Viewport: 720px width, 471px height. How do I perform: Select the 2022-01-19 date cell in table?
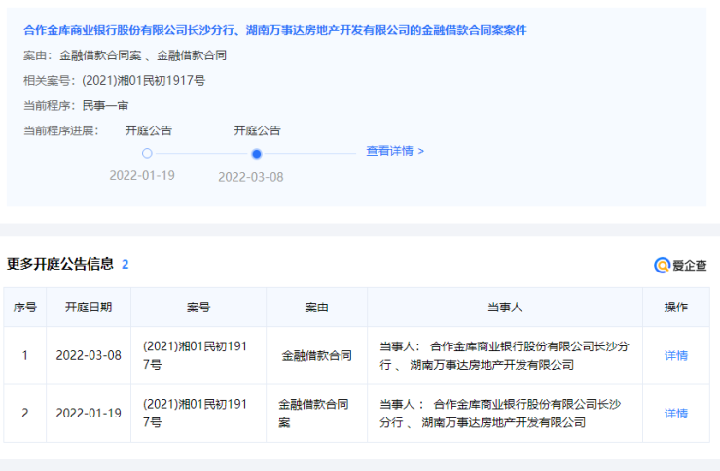89,414
